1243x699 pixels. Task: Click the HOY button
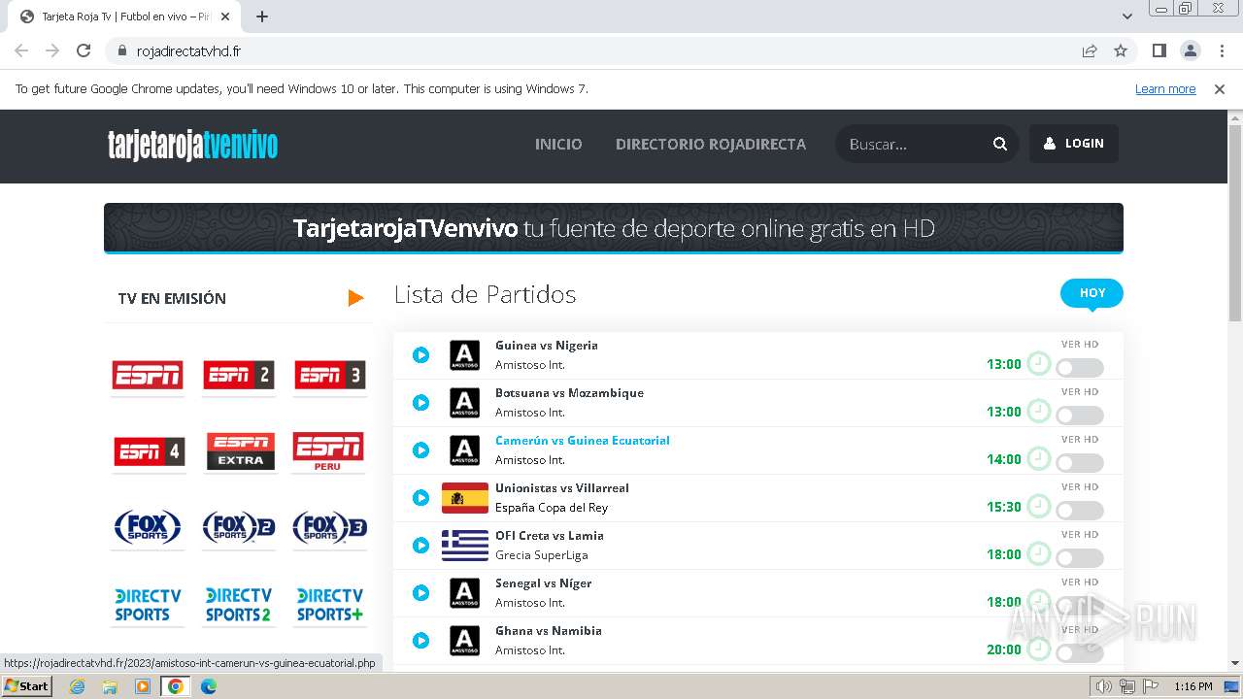(1092, 293)
